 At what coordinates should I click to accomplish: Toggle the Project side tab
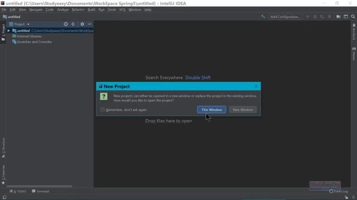point(3,32)
